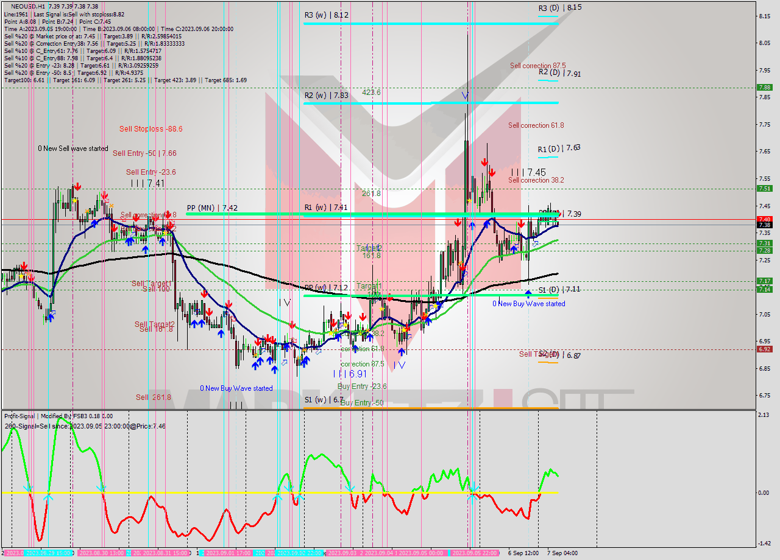The height and width of the screenshot is (560, 780).
Task: Click the 423.6 extension label
Action: click(370, 93)
